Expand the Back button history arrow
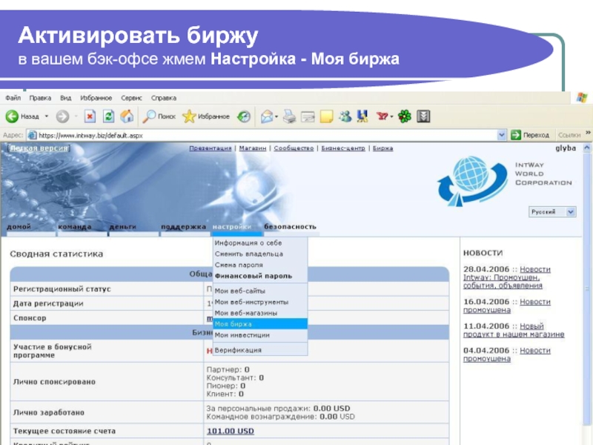This screenshot has height=445, width=593. pos(47,116)
